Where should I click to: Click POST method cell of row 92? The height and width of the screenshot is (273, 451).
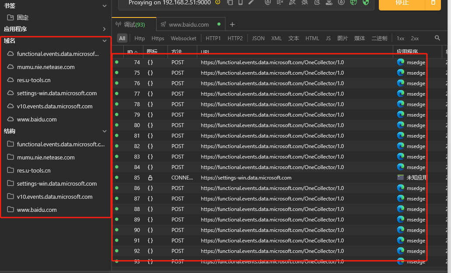(178, 251)
